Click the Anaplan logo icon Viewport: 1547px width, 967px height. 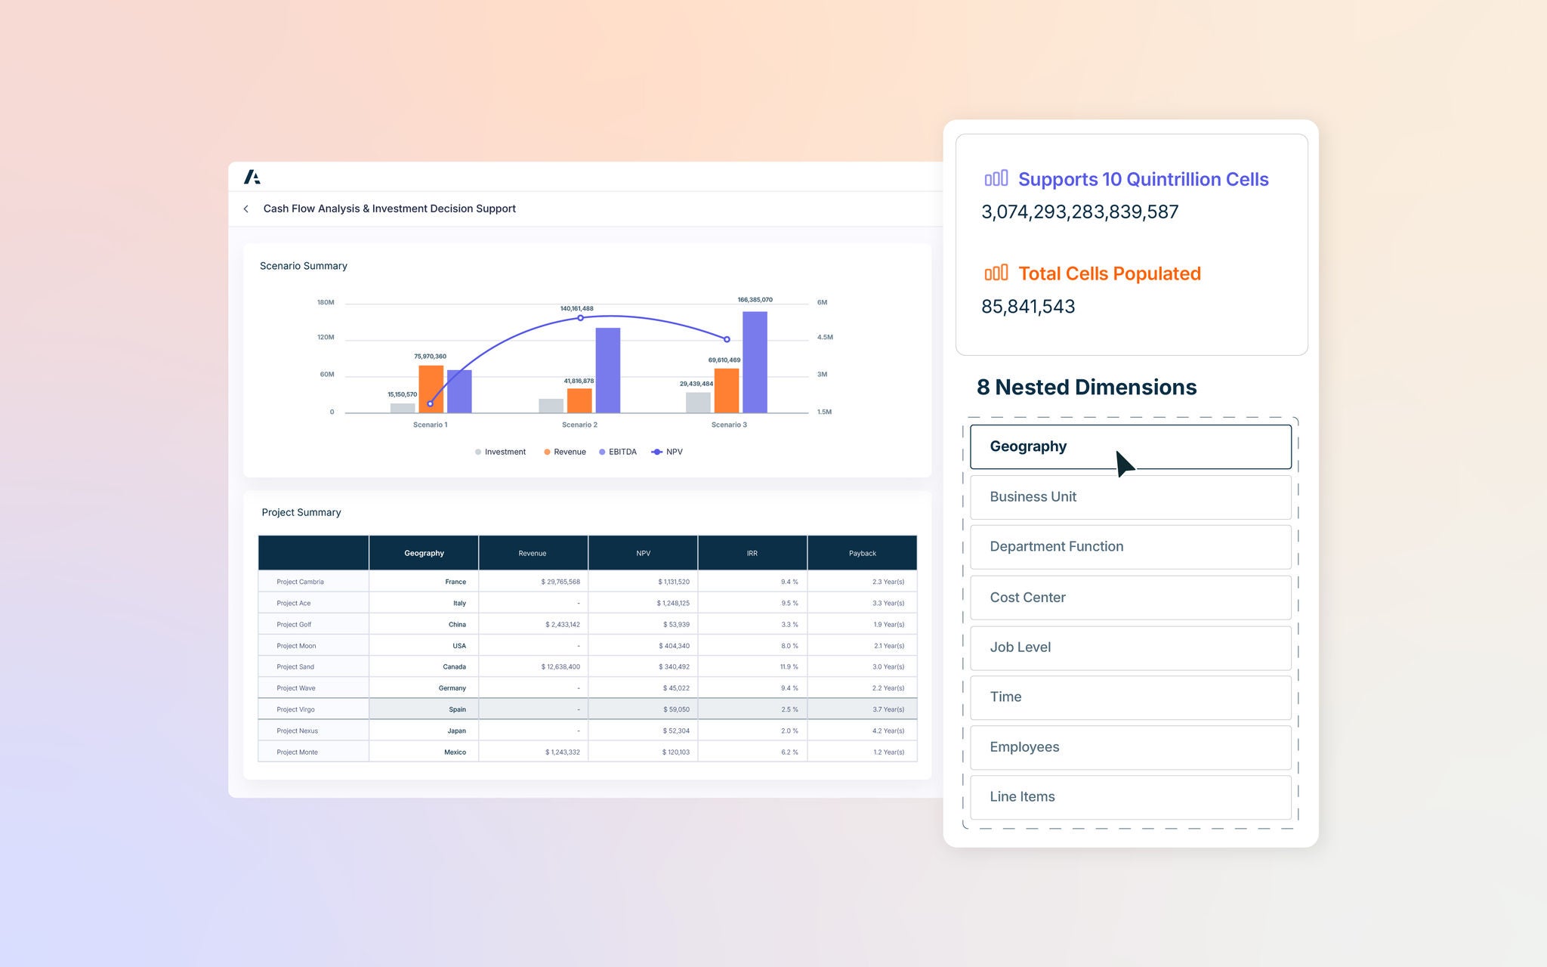(x=252, y=177)
